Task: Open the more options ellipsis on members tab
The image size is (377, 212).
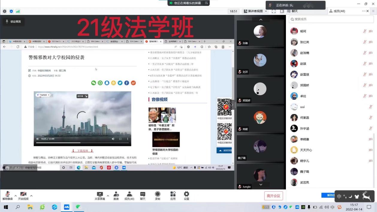Action: point(364,11)
